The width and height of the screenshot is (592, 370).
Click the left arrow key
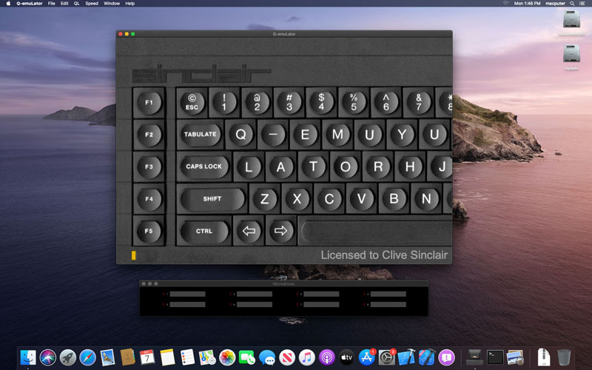coord(249,231)
